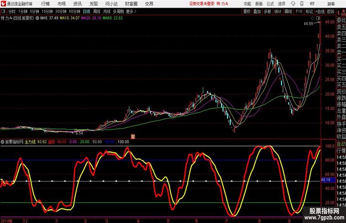The width and height of the screenshot is (346, 223).
Task: Click the diamond icon above the price axis
Action: coord(313,18)
